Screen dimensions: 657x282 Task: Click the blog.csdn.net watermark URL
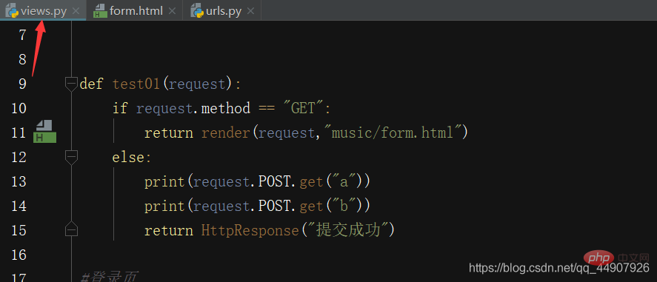tap(559, 268)
